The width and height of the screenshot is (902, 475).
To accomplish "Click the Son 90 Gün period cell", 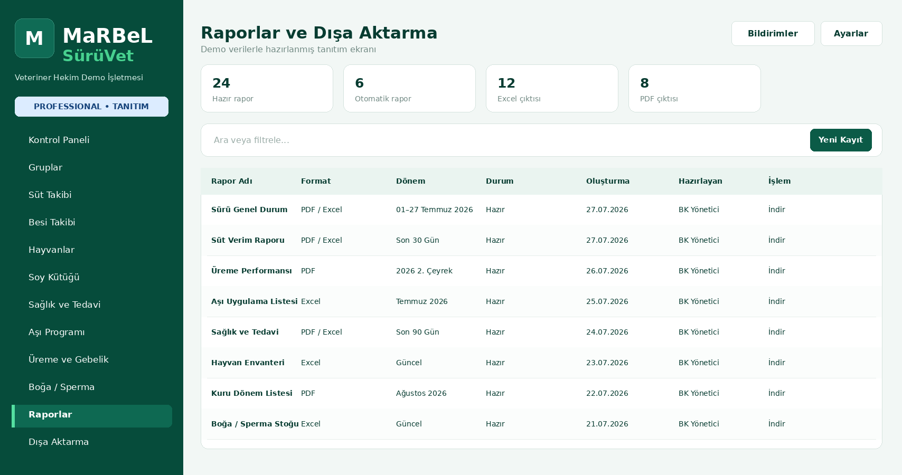I will 418,332.
